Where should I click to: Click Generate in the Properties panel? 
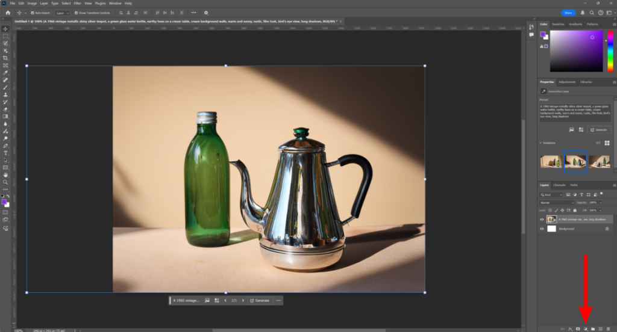coord(598,130)
